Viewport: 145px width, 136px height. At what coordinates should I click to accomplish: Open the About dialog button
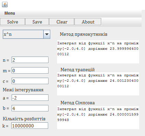coord(88,22)
